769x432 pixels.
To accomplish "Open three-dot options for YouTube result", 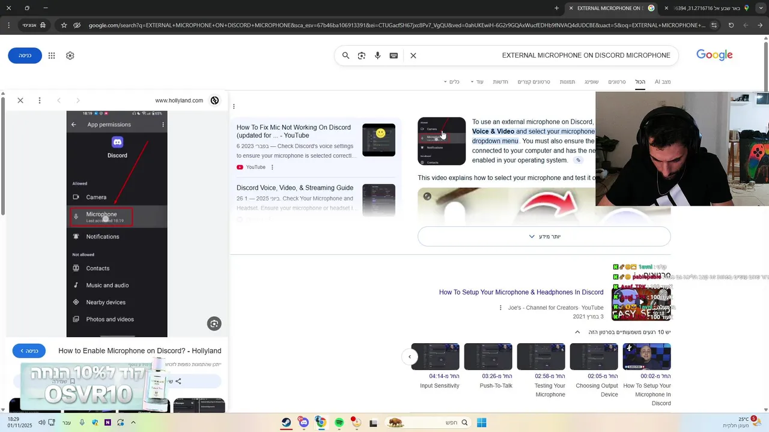I will click(x=272, y=167).
